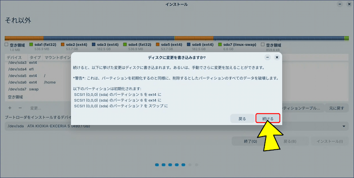This screenshot has width=354, height=178.
Task: Click the sda6 (ext4) legend square
Action: tap(189, 44)
